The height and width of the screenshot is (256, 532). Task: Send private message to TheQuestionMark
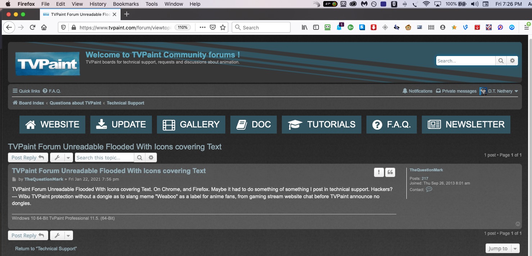(x=429, y=190)
